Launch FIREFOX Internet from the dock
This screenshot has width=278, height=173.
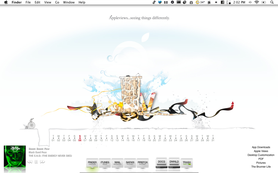[x=143, y=163]
